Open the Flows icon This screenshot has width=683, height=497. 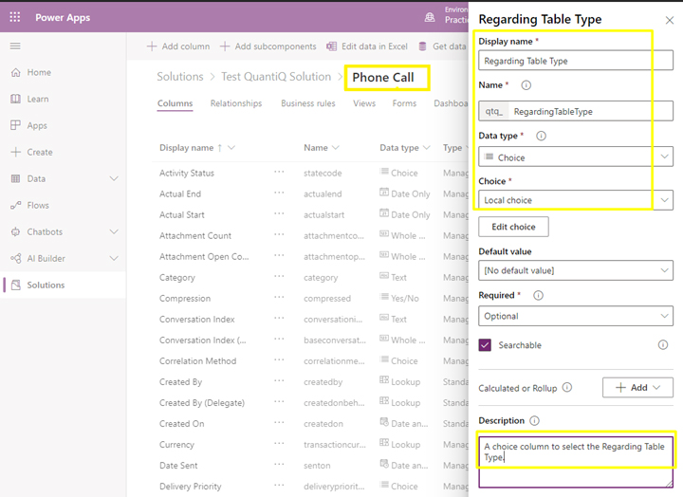(16, 205)
